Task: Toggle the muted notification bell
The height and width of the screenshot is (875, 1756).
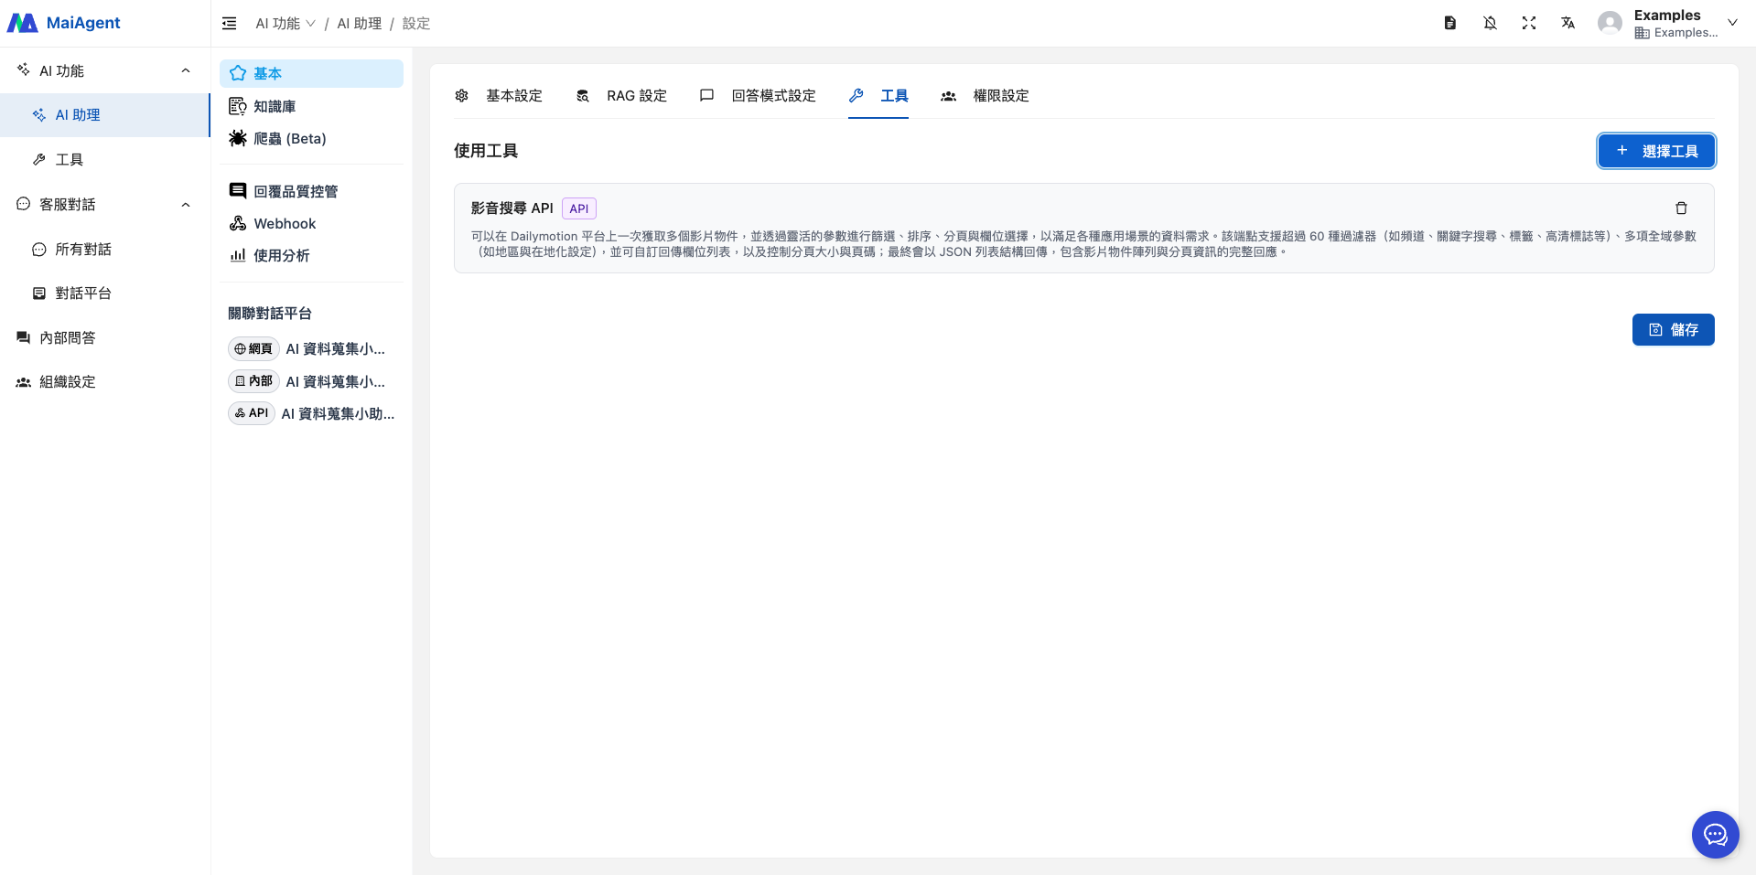Action: 1490,23
